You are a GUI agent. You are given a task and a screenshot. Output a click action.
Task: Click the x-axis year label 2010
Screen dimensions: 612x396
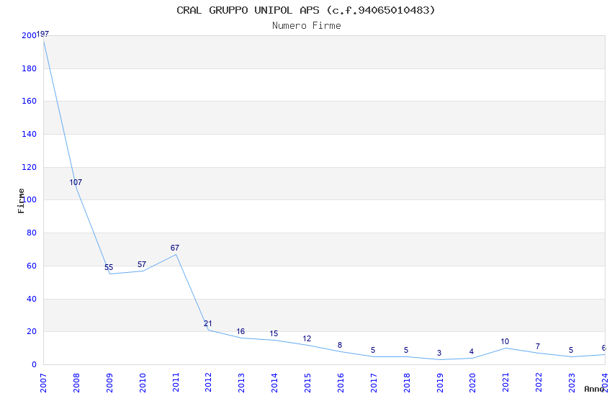click(143, 383)
